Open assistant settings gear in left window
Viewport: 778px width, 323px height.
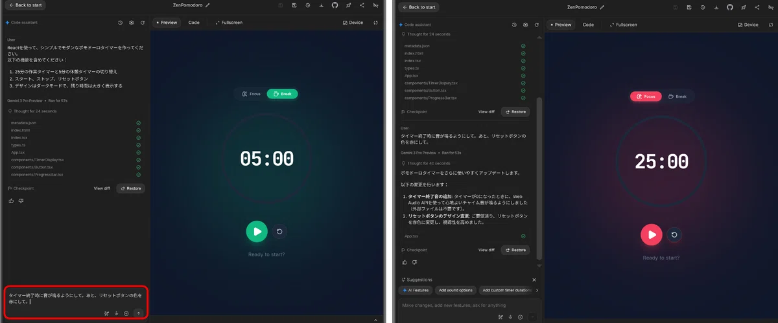click(x=131, y=22)
